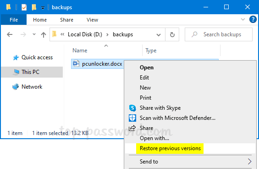Select the Skype icon in context menu
This screenshot has height=169, width=259.
[x=132, y=108]
